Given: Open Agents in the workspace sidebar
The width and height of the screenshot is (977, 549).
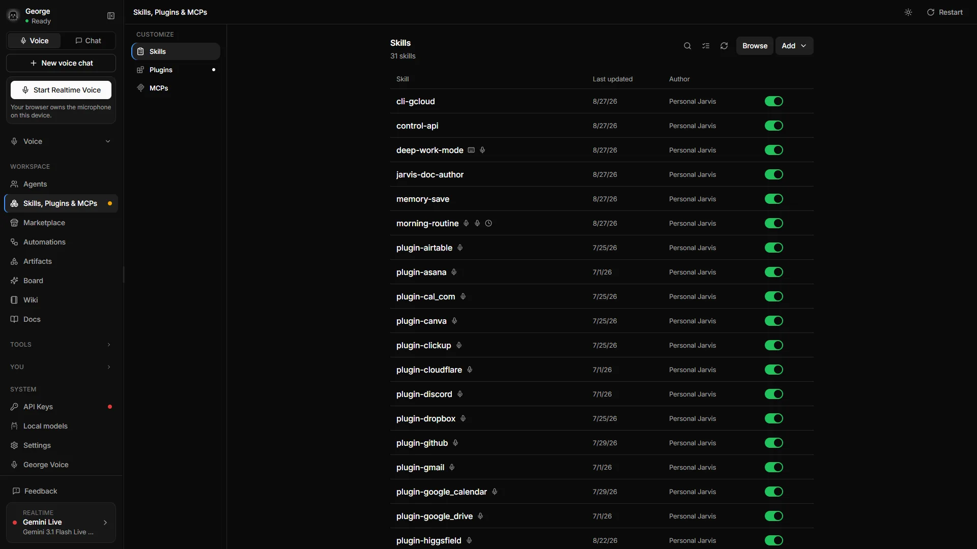Looking at the screenshot, I should (x=61, y=184).
